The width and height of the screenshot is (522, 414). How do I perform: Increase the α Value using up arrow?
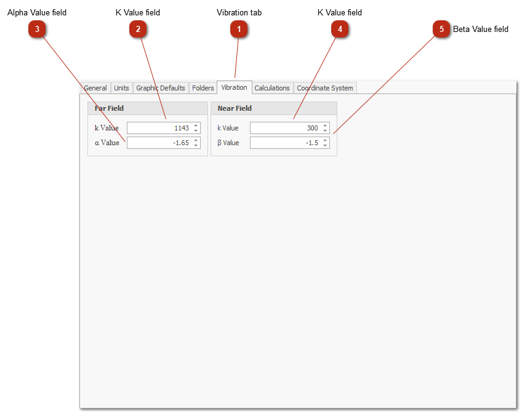(x=196, y=140)
